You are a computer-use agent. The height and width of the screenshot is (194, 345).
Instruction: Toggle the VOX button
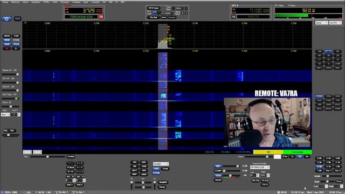(218, 176)
